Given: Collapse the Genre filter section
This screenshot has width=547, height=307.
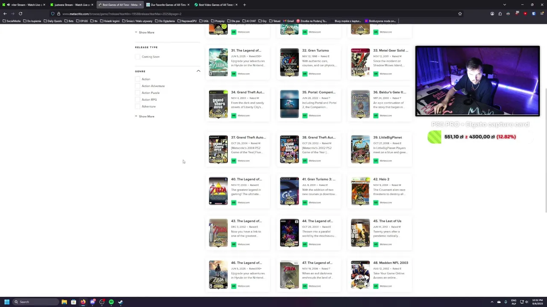Looking at the screenshot, I should (x=198, y=71).
